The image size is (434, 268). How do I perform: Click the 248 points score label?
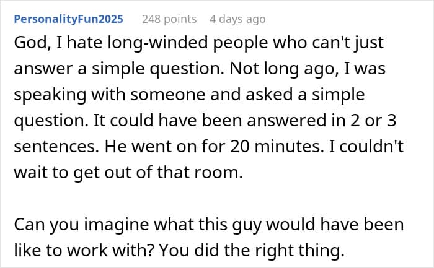tap(169, 19)
